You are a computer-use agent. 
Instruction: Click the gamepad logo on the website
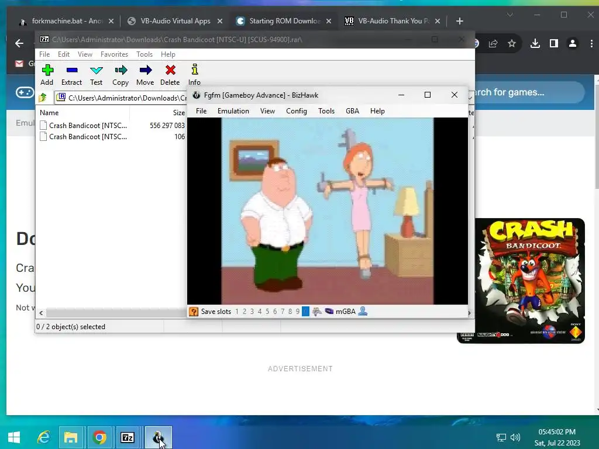pyautogui.click(x=25, y=92)
